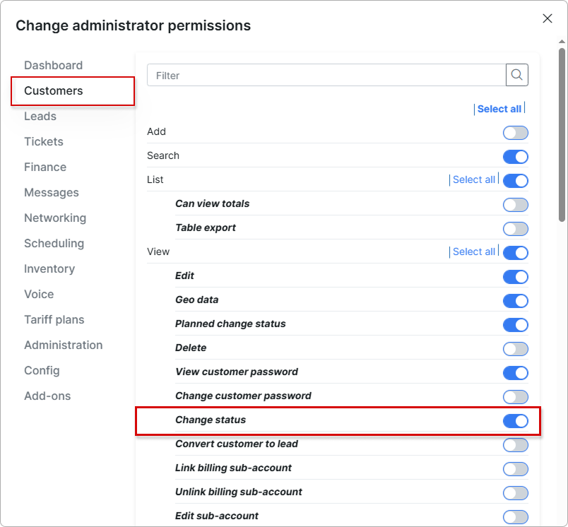Click into the Filter text field

pyautogui.click(x=325, y=76)
